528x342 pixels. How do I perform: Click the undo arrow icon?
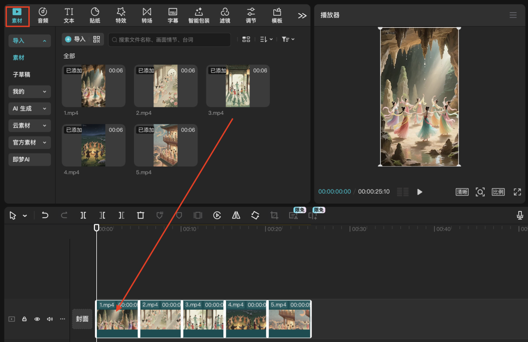(x=45, y=215)
